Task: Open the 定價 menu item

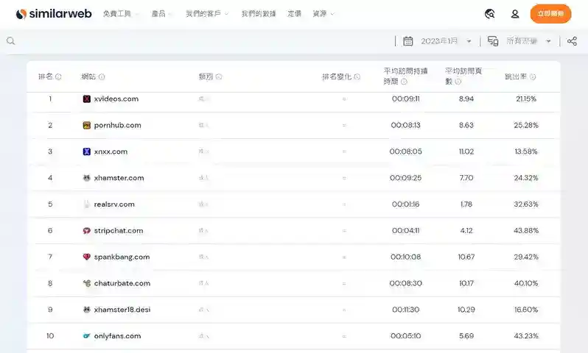Action: pos(295,14)
